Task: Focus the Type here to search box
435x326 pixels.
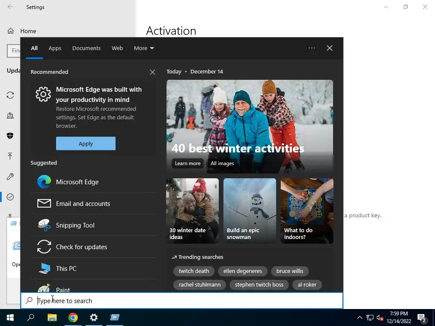Action: 182,301
